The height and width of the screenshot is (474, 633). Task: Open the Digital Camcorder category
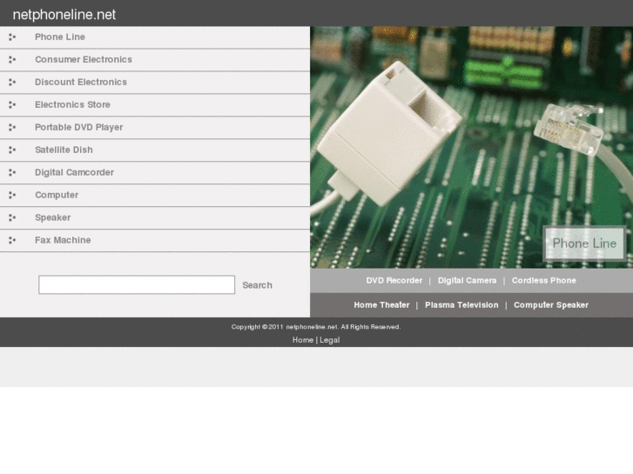tap(74, 173)
